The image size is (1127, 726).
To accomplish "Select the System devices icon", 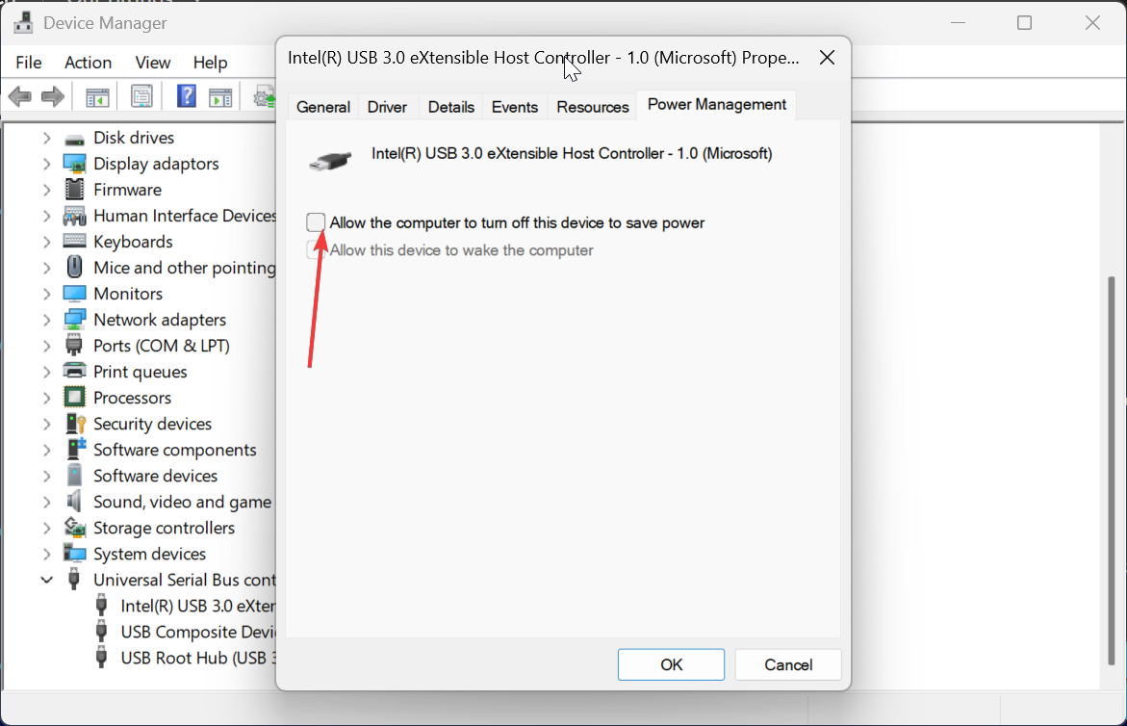I will point(74,554).
